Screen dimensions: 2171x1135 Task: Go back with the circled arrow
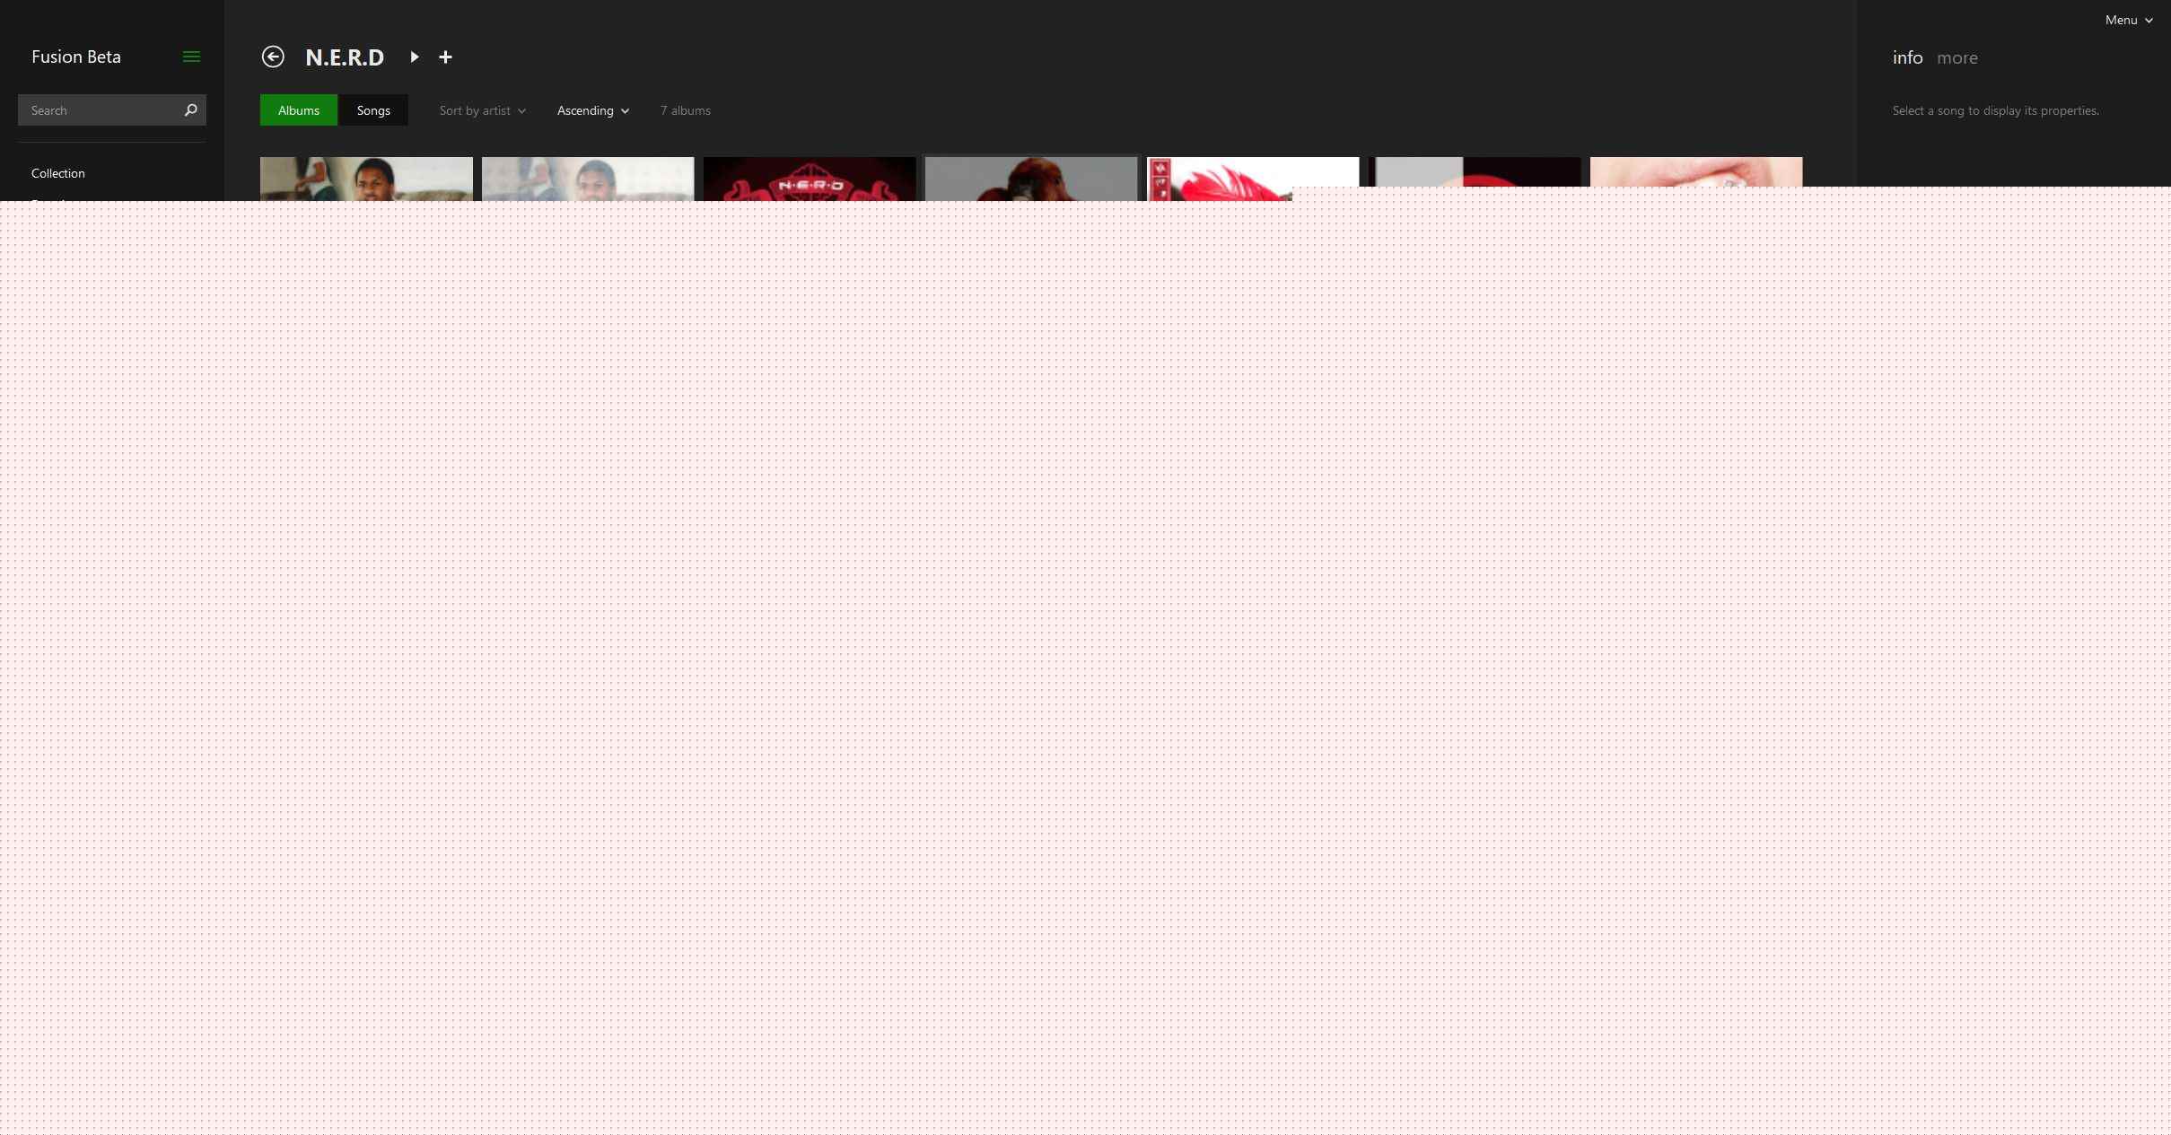(x=273, y=57)
